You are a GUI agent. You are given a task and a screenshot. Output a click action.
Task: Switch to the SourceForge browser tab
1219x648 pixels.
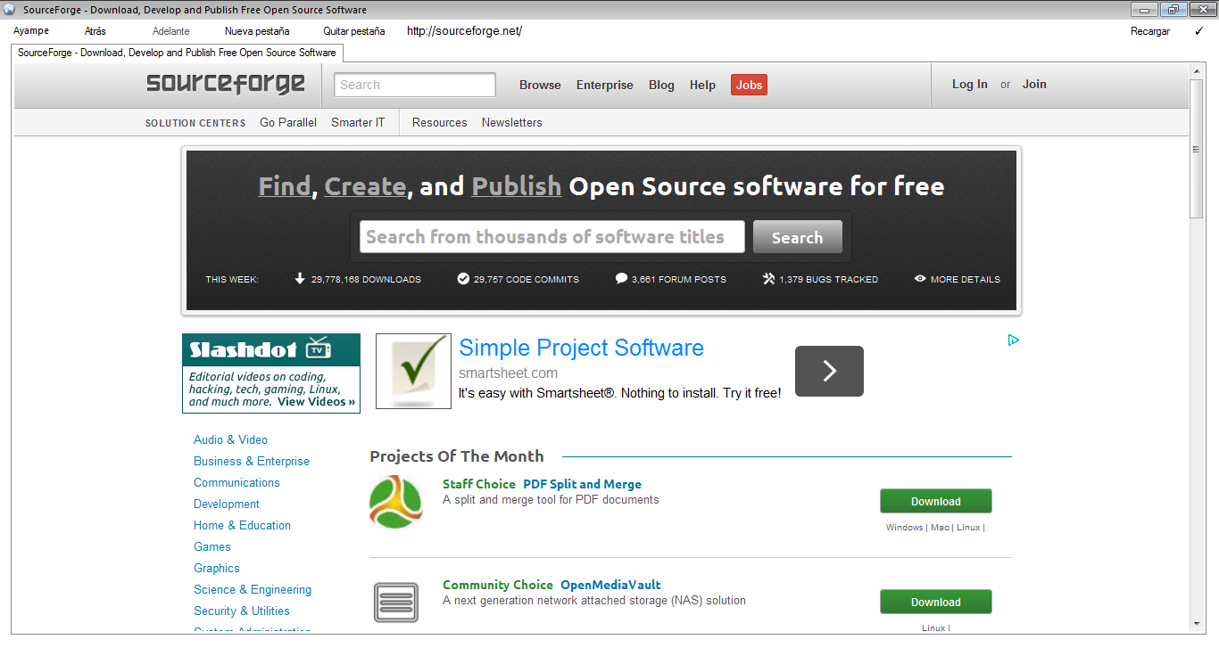pyautogui.click(x=177, y=53)
